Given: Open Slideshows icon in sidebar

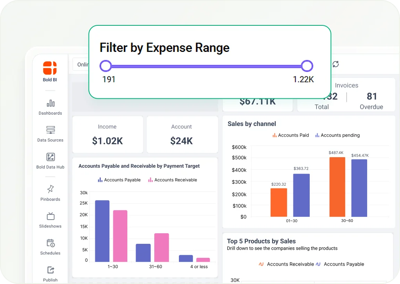Looking at the screenshot, I should click(x=50, y=216).
